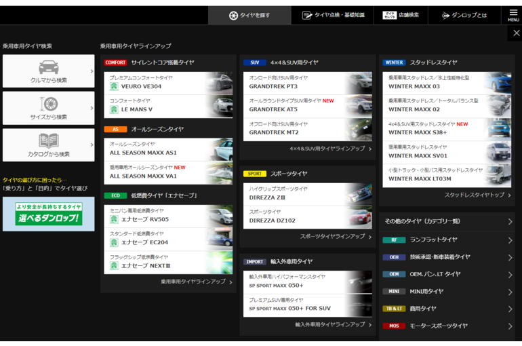The height and width of the screenshot is (346, 522).
Task: Click the TB & LT badge icon
Action: click(x=394, y=309)
